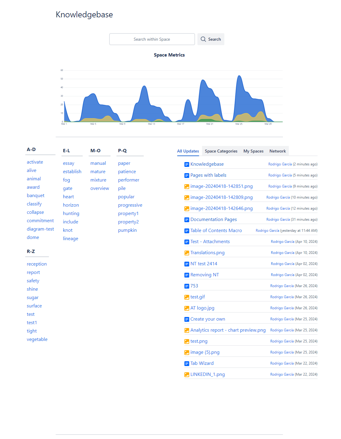Click the image icon beside AT logo.jpg
This screenshot has height=439, width=341.
[x=187, y=308]
